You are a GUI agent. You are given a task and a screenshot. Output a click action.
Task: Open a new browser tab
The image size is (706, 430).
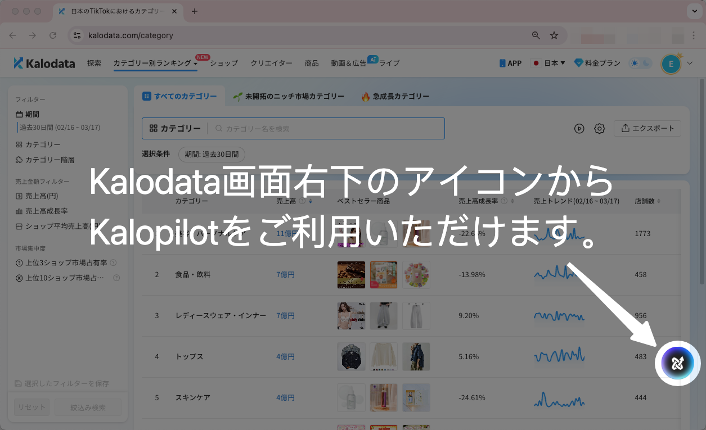click(195, 11)
